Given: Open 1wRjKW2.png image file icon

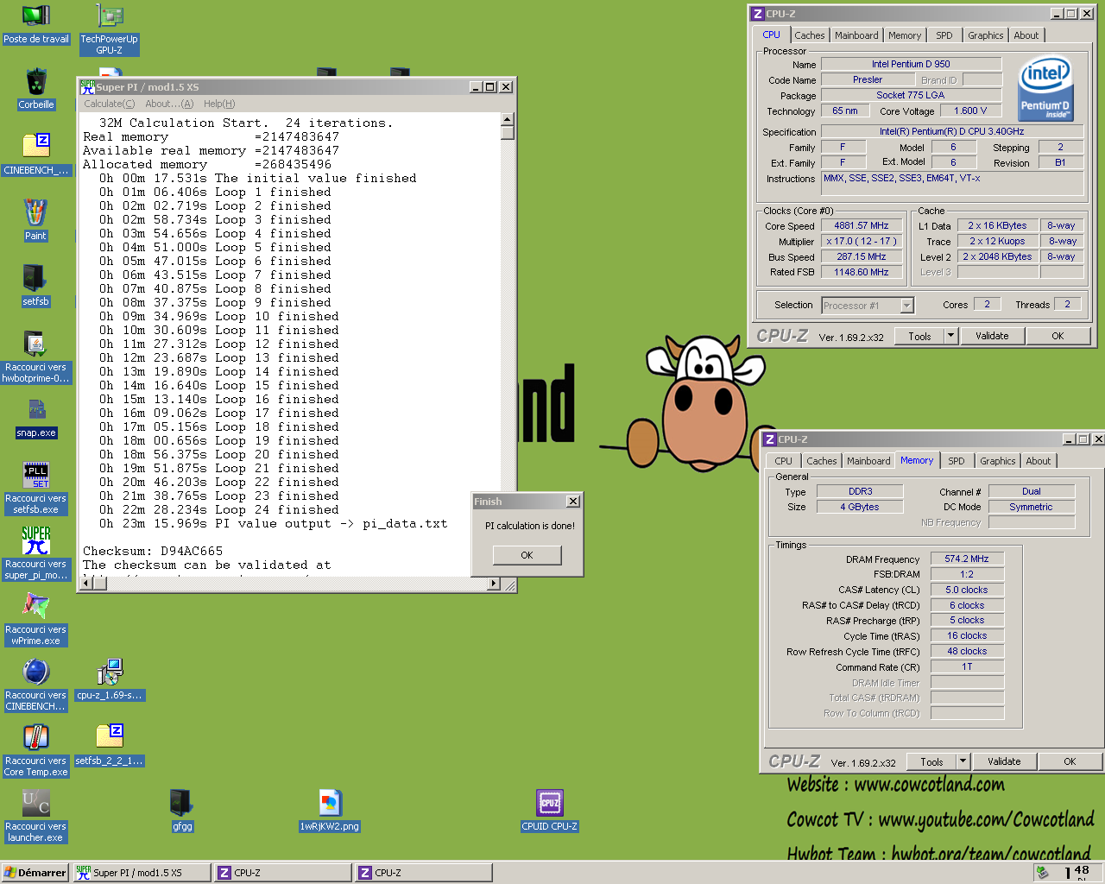Looking at the screenshot, I should pyautogui.click(x=329, y=811).
